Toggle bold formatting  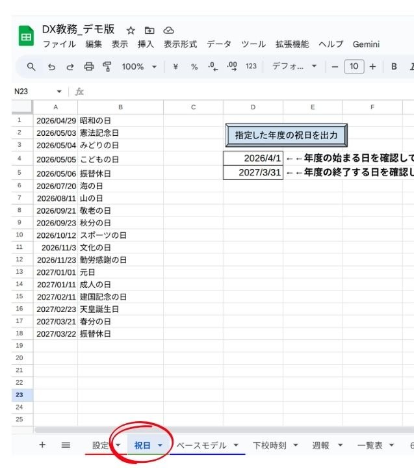[x=394, y=66]
